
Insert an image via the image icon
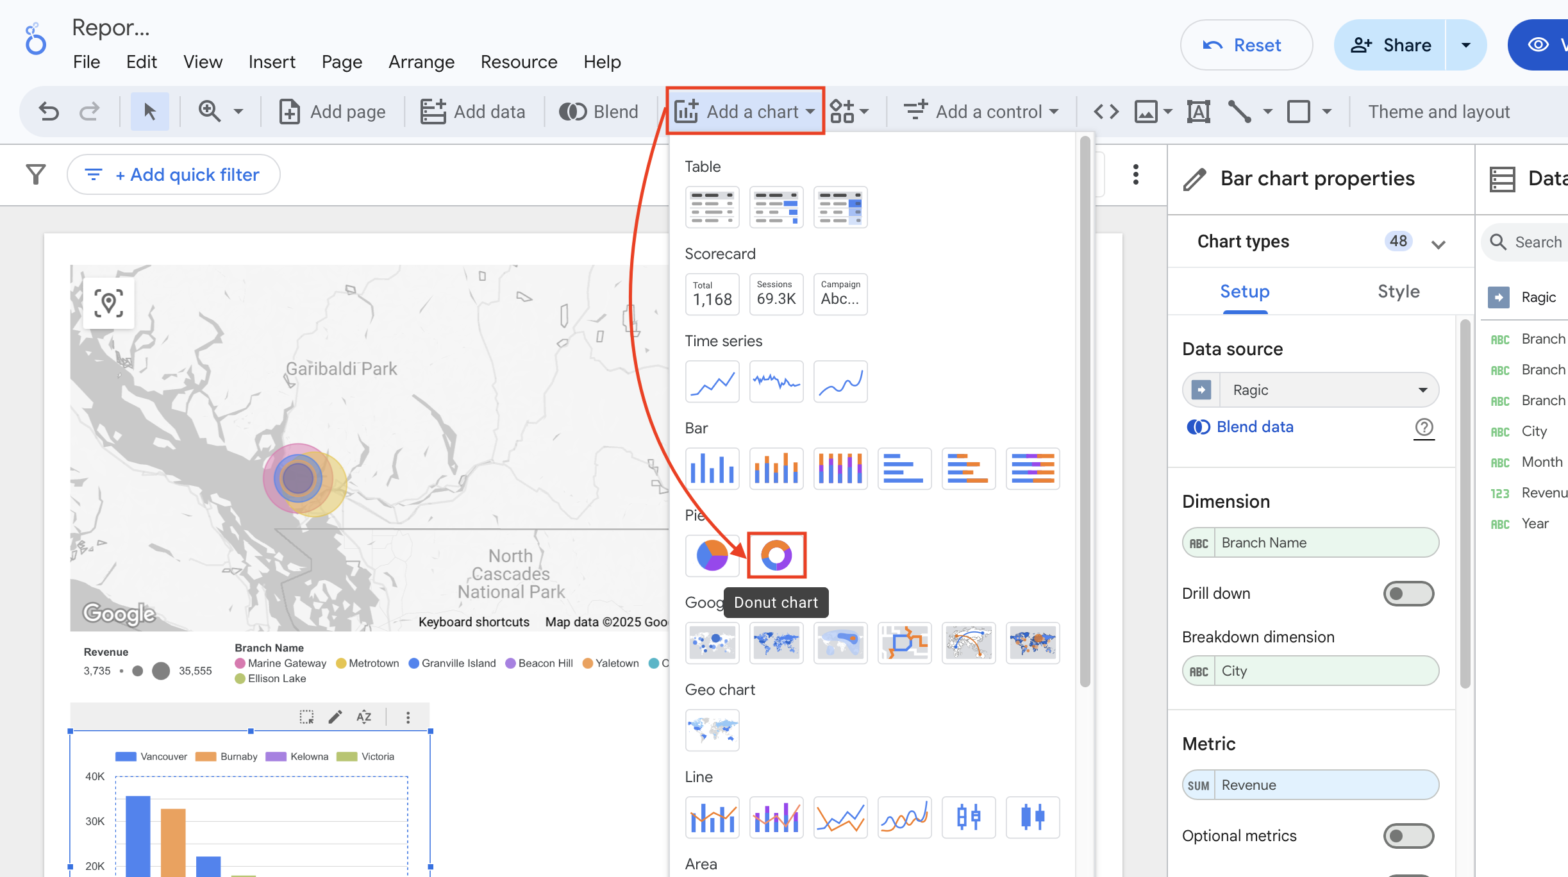1146,112
